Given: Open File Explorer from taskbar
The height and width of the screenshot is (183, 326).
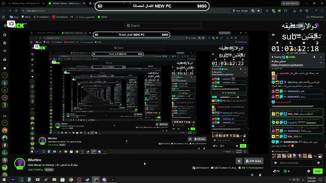Looking at the screenshot, I should (x=54, y=180).
